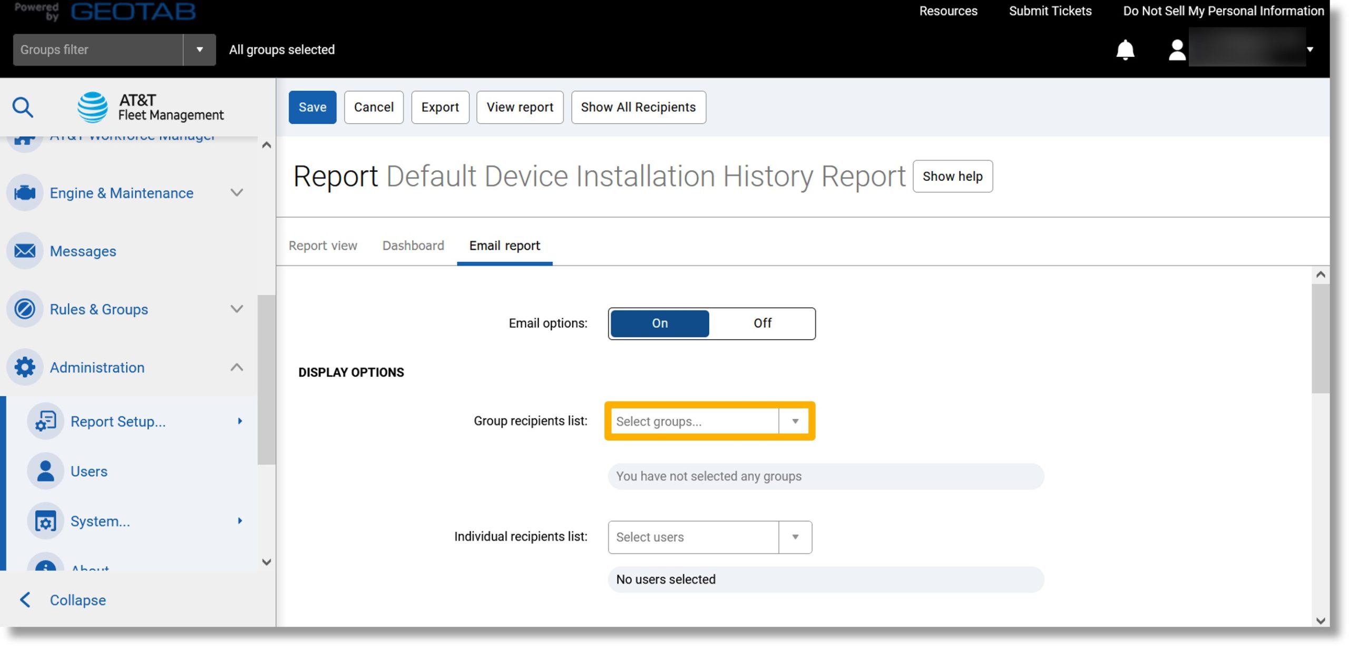This screenshot has width=1349, height=646.
Task: Open Individual recipients list dropdown arrow
Action: (795, 537)
